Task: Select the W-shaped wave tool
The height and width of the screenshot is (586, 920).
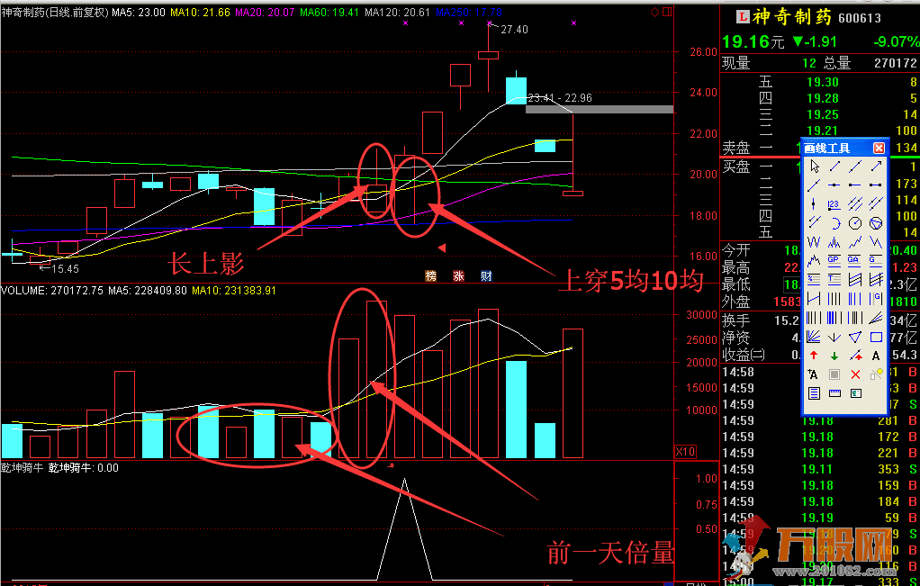Action: point(814,241)
